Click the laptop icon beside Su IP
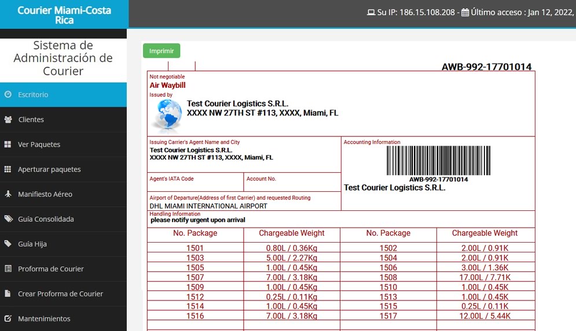 point(371,13)
